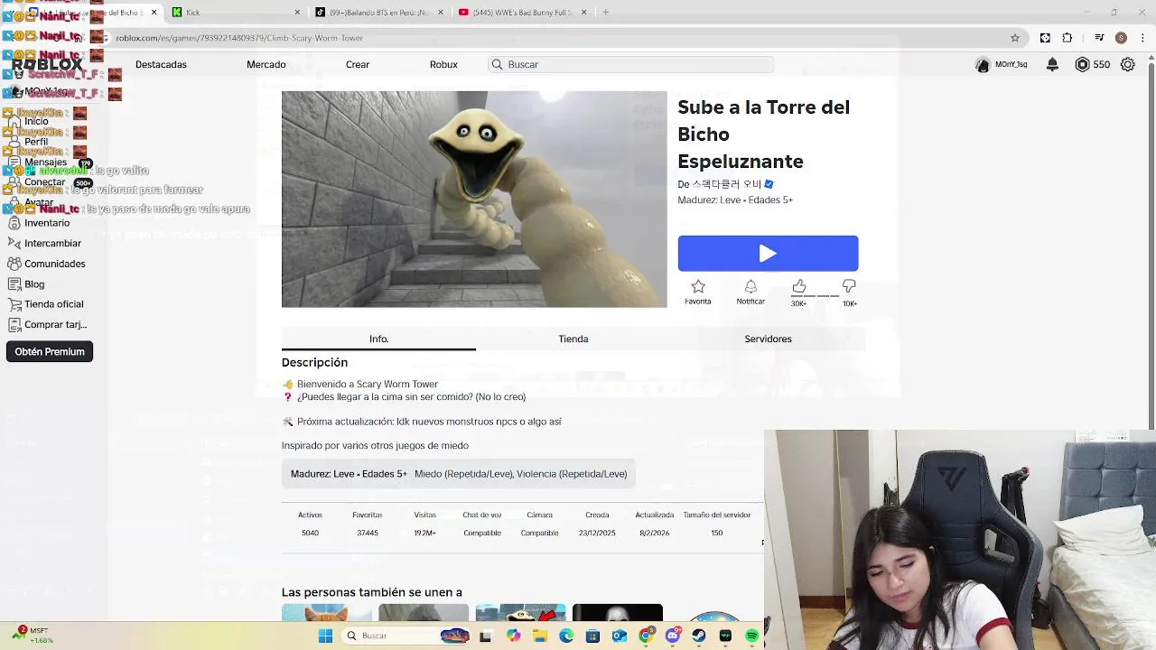Viewport: 1156px width, 650px height.
Task: Click the Roblox Buscar search field
Action: [x=630, y=64]
